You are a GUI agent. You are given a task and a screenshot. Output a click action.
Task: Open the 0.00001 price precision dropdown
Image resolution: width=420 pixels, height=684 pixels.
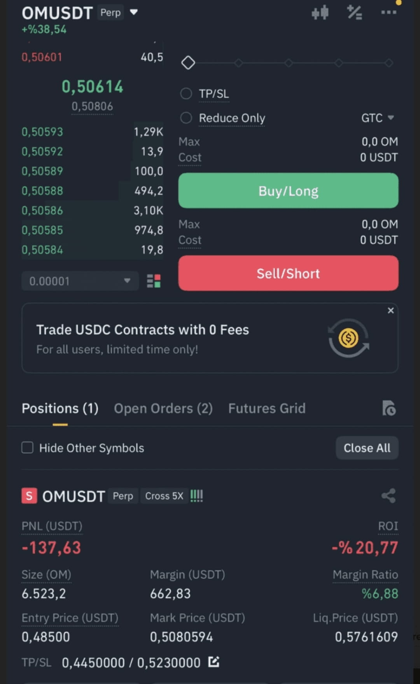click(80, 281)
